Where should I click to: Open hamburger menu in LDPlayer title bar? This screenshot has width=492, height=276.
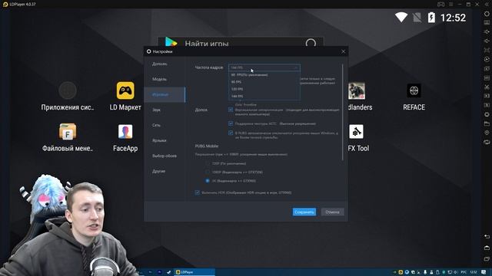[x=451, y=4]
